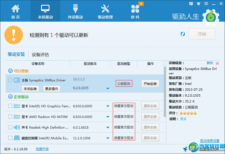
Task: Click the 驱动类型 column header
Action: [x=123, y=64]
